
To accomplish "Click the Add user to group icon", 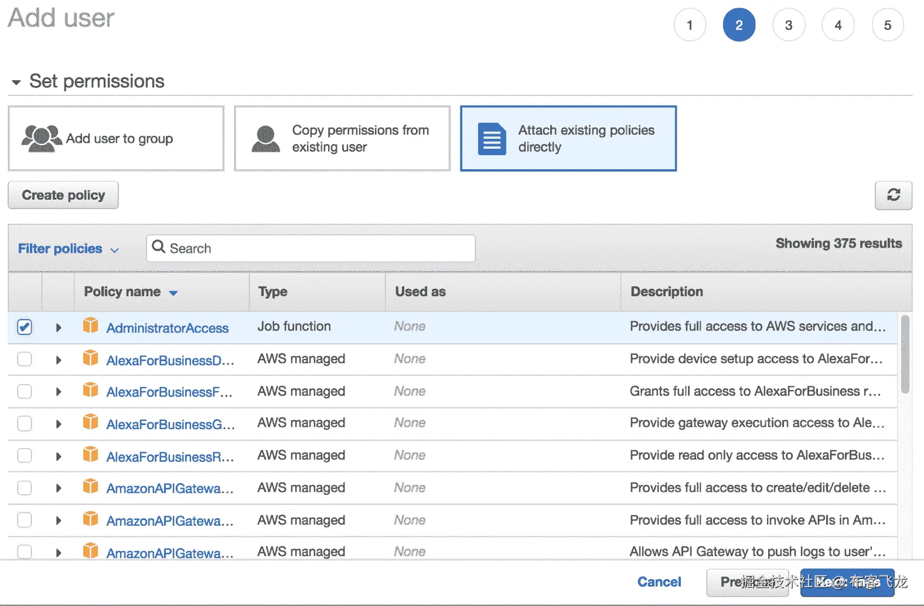I will (x=42, y=139).
